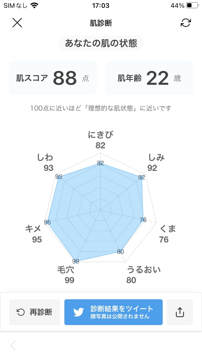Close the 肌診断 screen with the X icon
Screen dimensions: 202x359
[x=17, y=23]
